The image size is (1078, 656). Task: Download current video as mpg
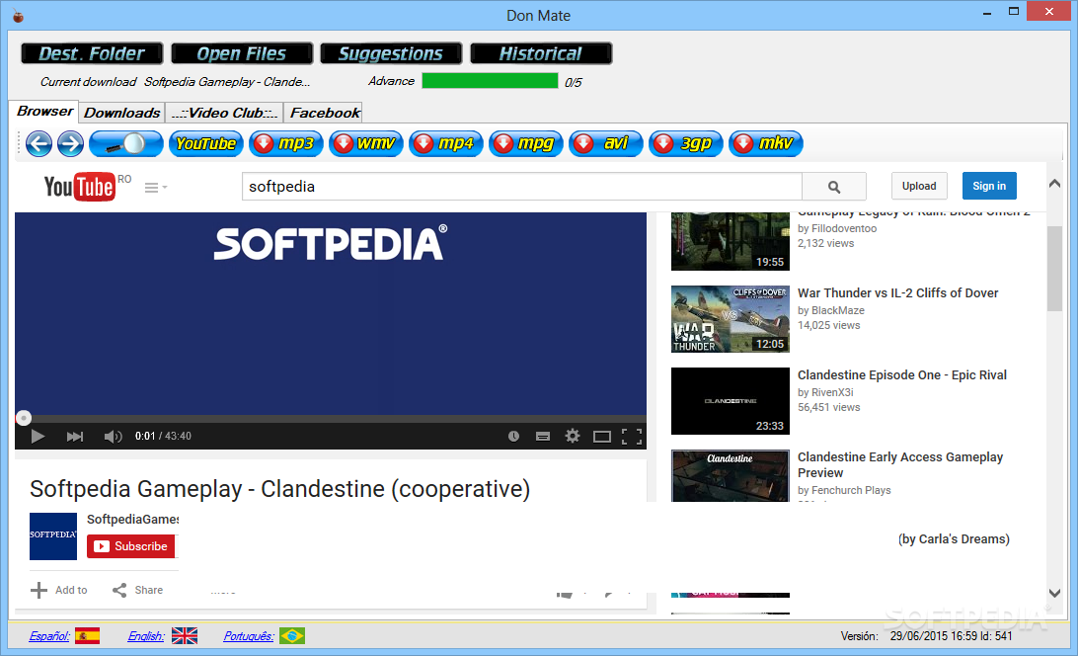click(x=526, y=144)
